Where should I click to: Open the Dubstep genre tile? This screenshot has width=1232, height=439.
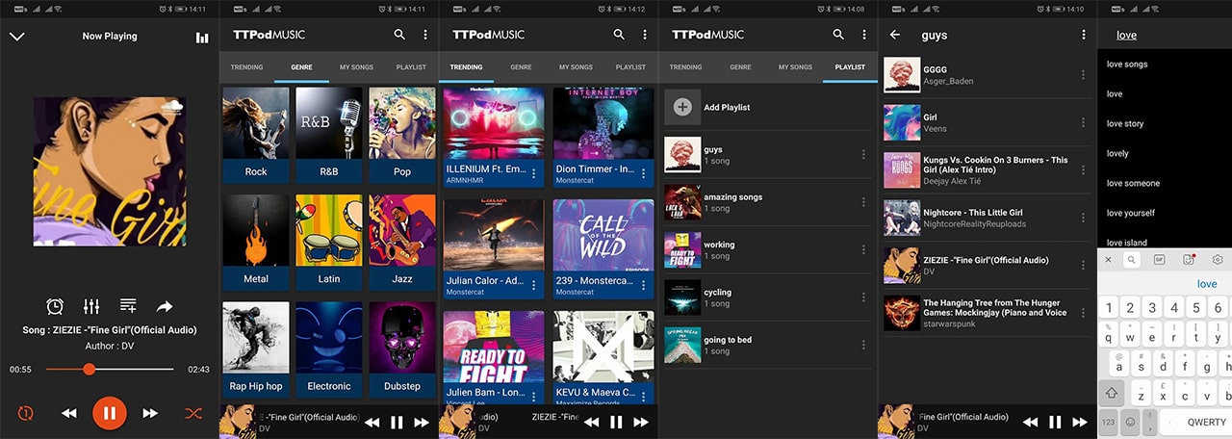point(402,349)
